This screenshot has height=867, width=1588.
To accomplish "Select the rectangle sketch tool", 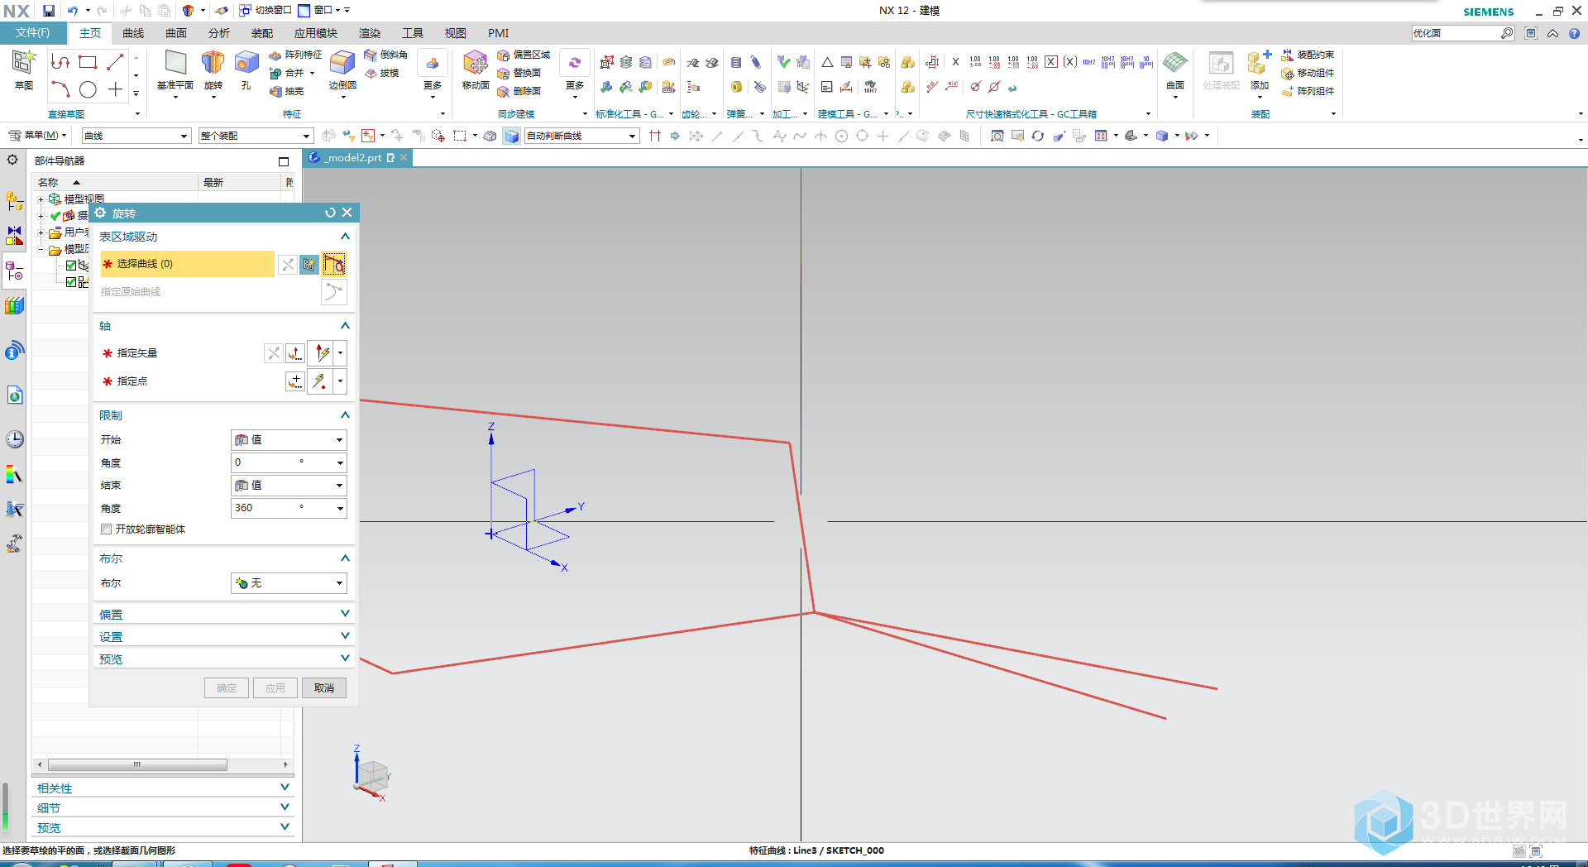I will [88, 62].
